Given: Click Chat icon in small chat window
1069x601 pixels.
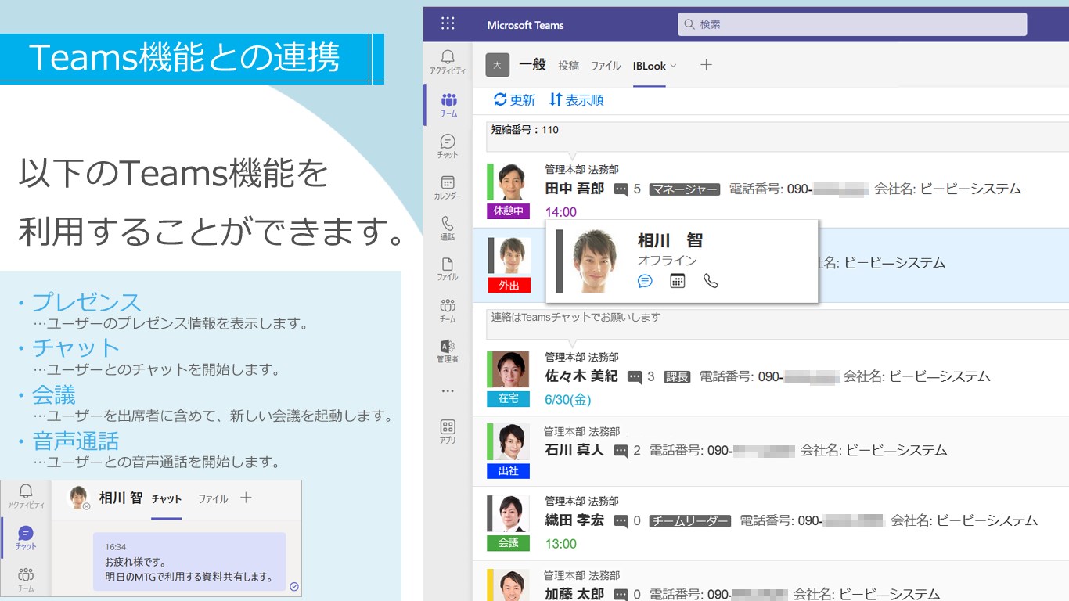Looking at the screenshot, I should [x=26, y=538].
